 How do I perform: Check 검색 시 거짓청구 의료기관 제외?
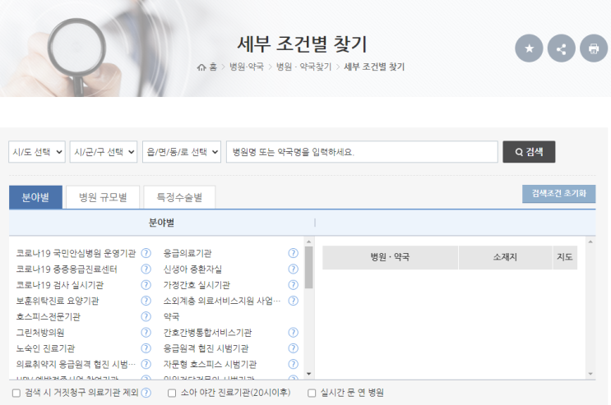coord(16,393)
